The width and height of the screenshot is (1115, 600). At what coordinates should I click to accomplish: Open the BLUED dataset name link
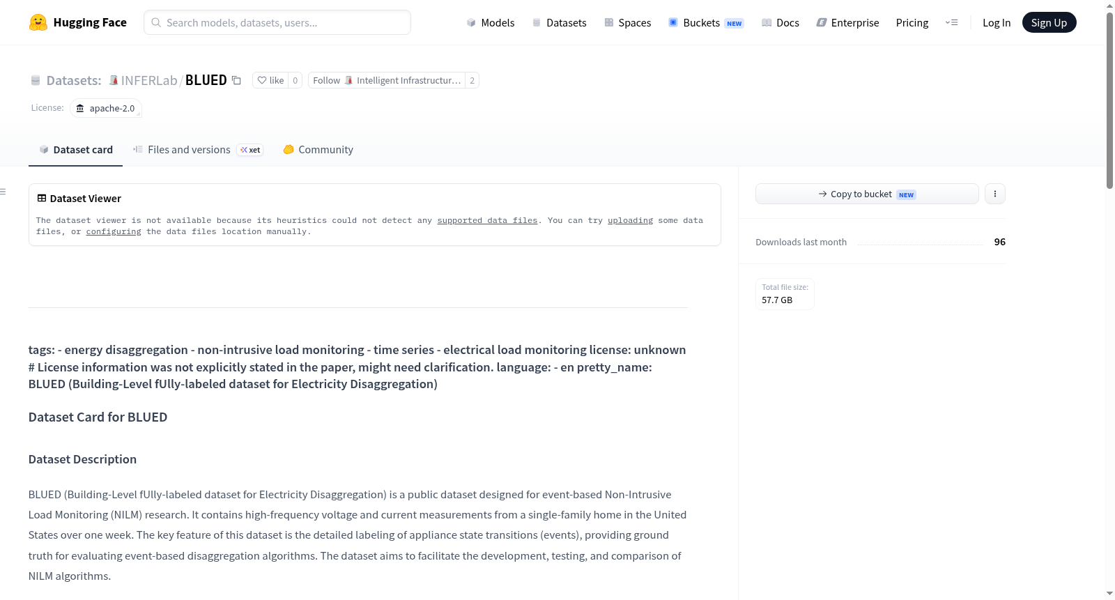pyautogui.click(x=206, y=80)
